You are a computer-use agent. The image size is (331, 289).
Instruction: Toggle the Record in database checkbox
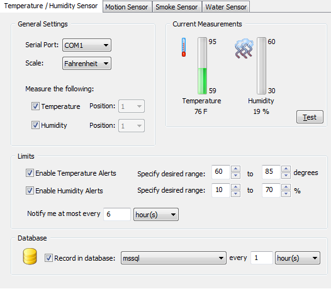48,258
